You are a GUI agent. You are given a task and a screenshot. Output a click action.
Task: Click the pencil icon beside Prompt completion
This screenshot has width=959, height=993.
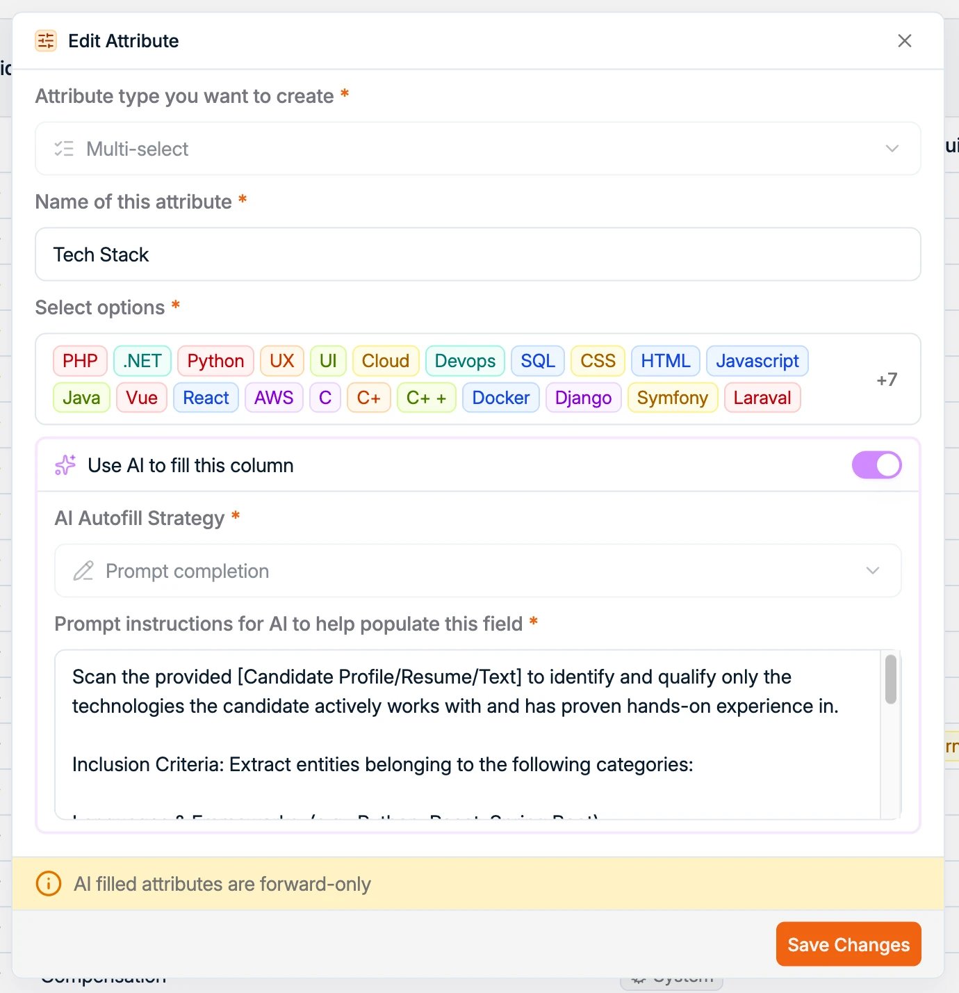pos(83,571)
